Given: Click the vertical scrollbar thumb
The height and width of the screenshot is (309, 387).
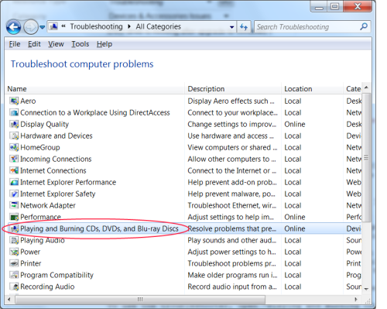Looking at the screenshot, I should (x=366, y=157).
